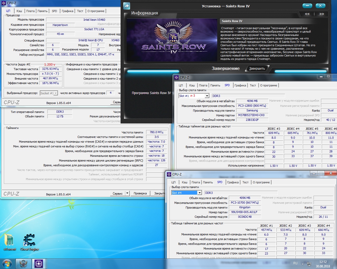The image size is (337, 269).
Task: Open the uTorrent desktop shortcut
Action: coord(10,242)
